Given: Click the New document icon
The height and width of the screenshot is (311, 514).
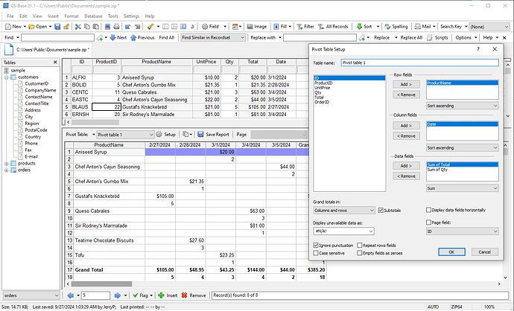Looking at the screenshot, I should 8,27.
